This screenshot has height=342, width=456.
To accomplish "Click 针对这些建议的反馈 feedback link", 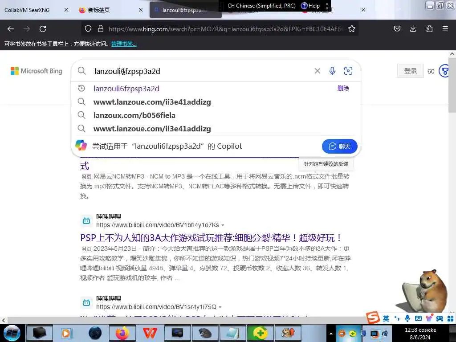I will coord(326,164).
